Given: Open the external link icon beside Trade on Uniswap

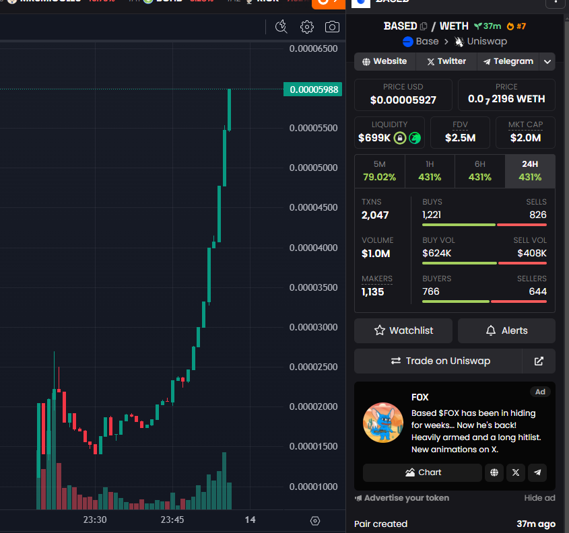Looking at the screenshot, I should click(539, 361).
